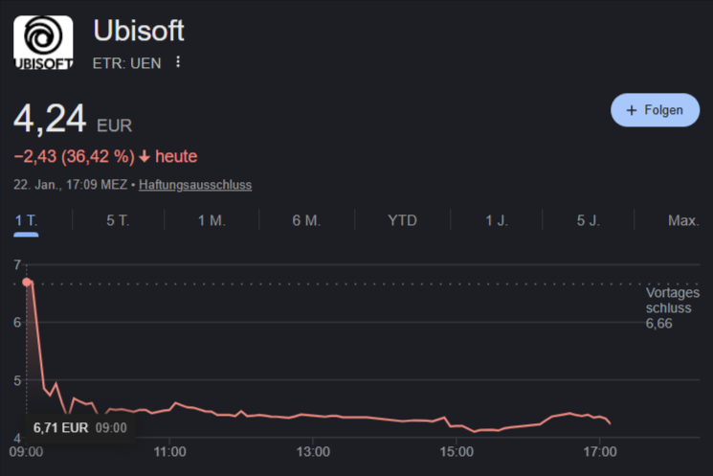Open the three-dot menu beside ETR: UEN
This screenshot has width=713, height=476.
click(x=178, y=62)
